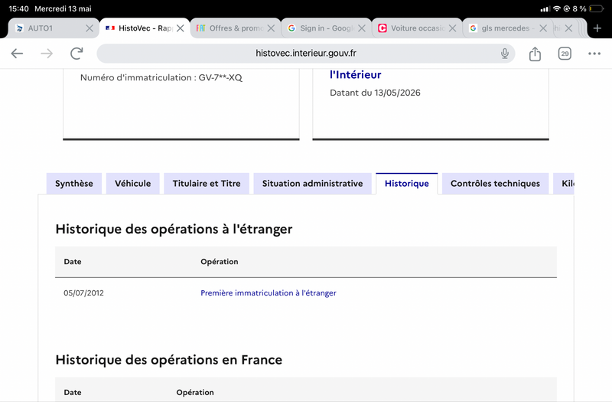Open the Contrôles techniques tab
Screen dimensions: 612x402
pos(495,183)
